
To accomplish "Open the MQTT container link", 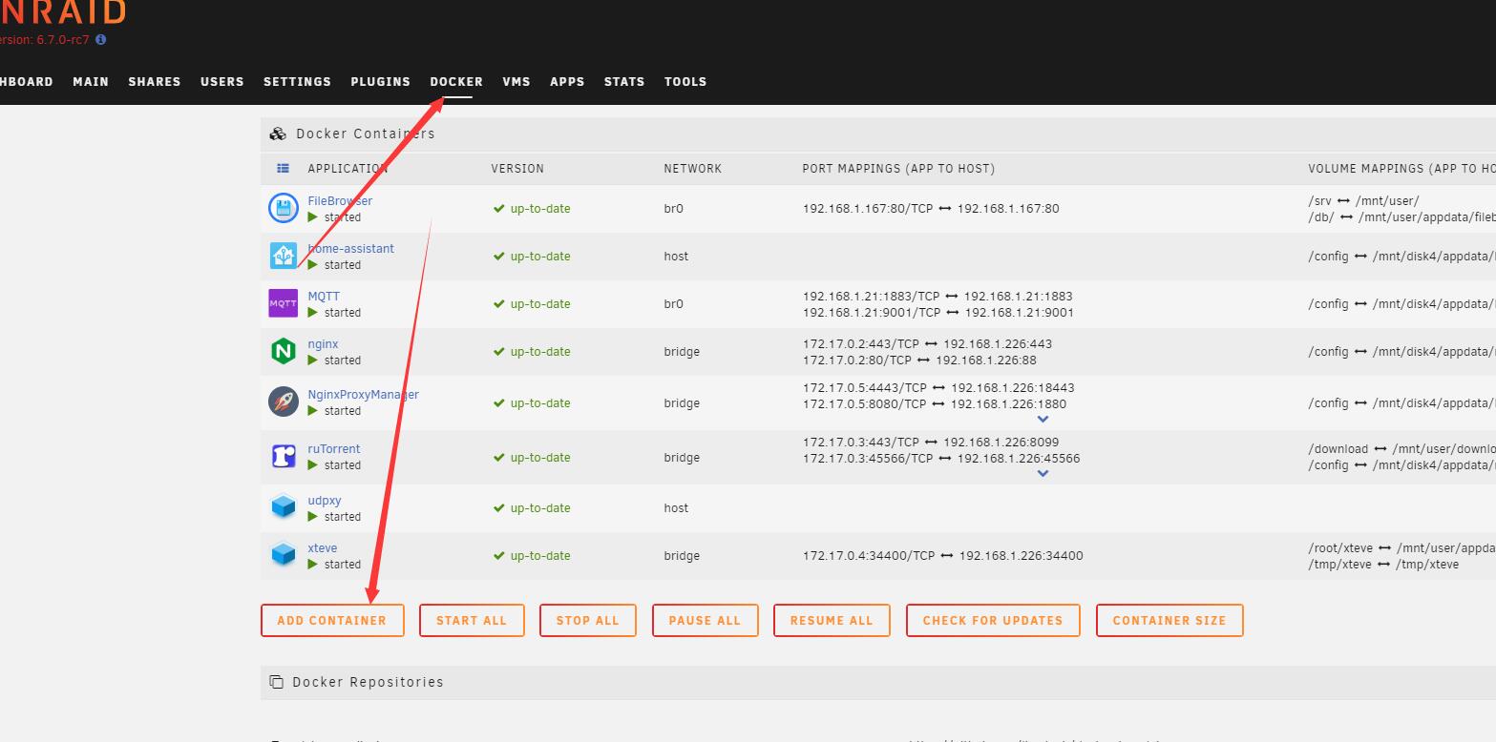I will 324,296.
